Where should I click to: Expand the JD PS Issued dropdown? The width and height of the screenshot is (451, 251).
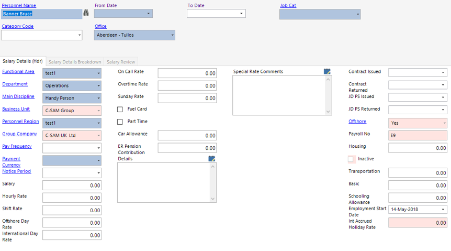coord(443,97)
